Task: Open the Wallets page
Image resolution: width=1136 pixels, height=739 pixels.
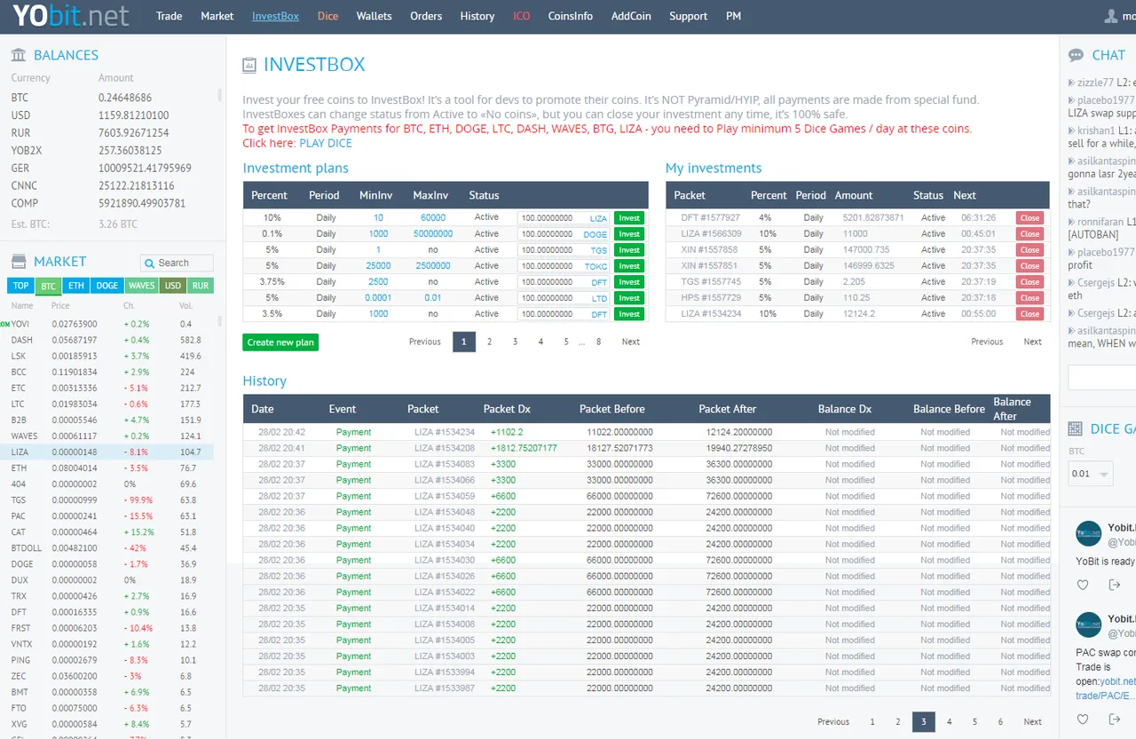Action: (x=374, y=16)
